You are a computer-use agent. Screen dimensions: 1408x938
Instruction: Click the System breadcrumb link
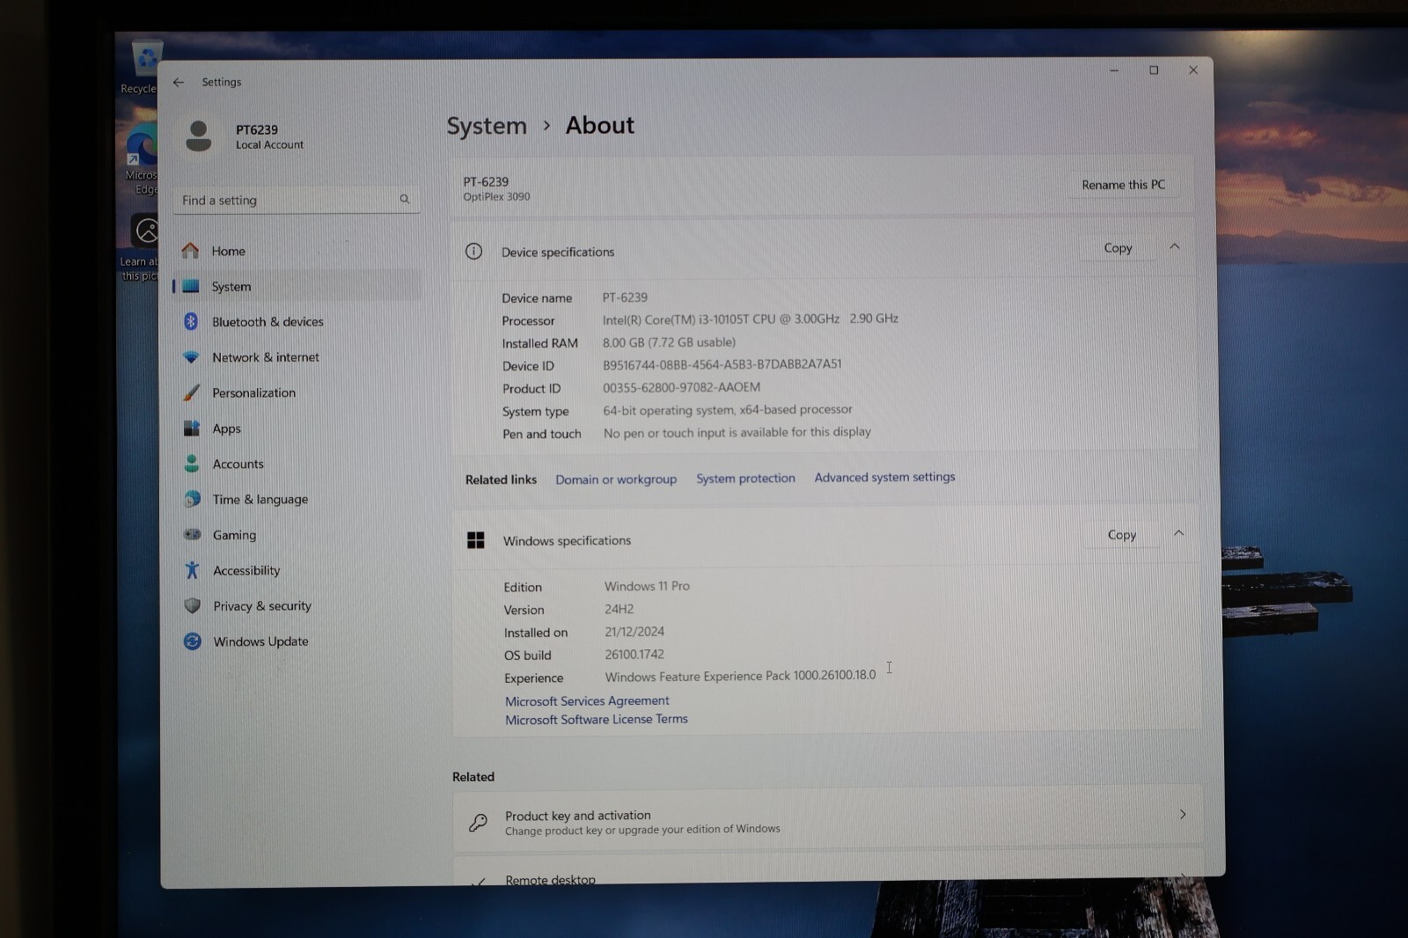(487, 126)
